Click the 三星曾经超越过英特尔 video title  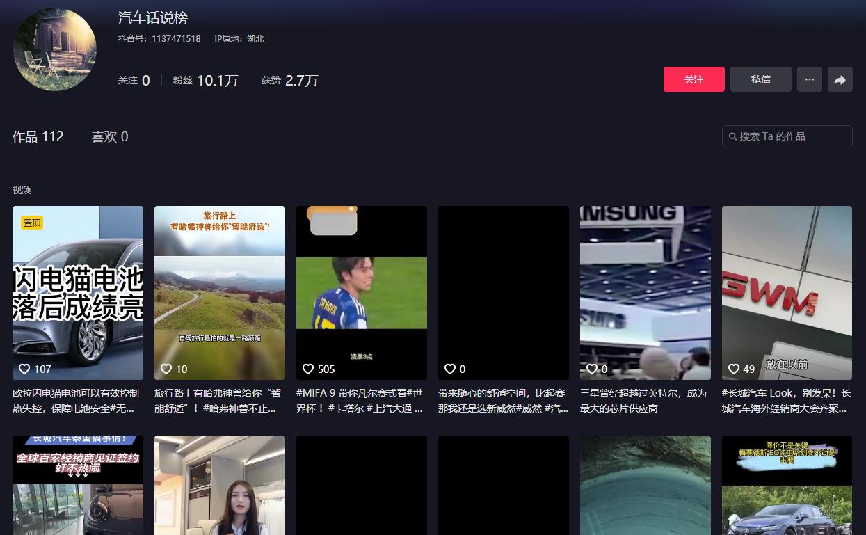point(643,401)
